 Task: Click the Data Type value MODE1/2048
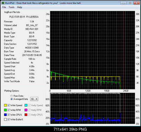[x=32, y=47]
